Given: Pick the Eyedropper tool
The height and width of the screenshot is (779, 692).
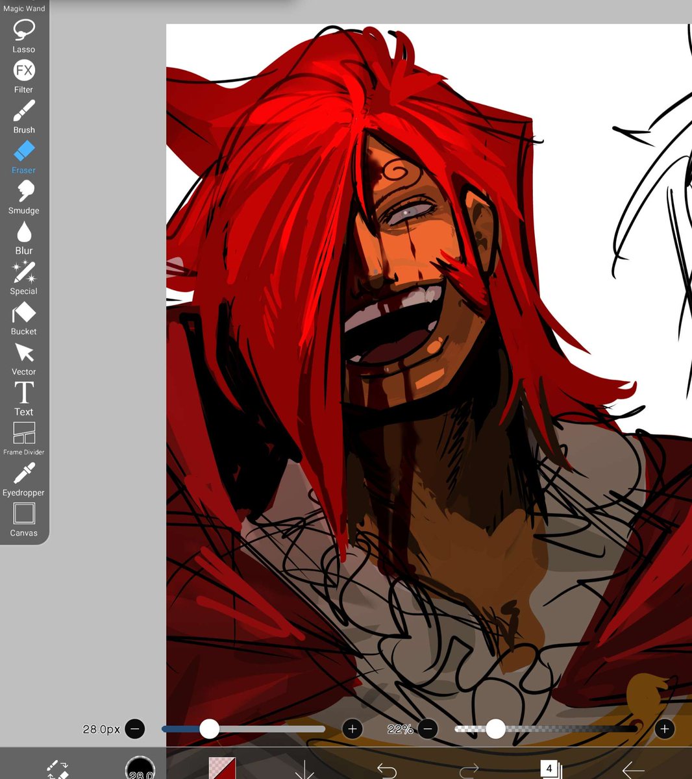Looking at the screenshot, I should point(23,479).
